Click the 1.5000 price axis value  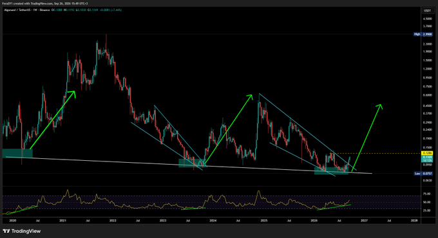coord(428,60)
